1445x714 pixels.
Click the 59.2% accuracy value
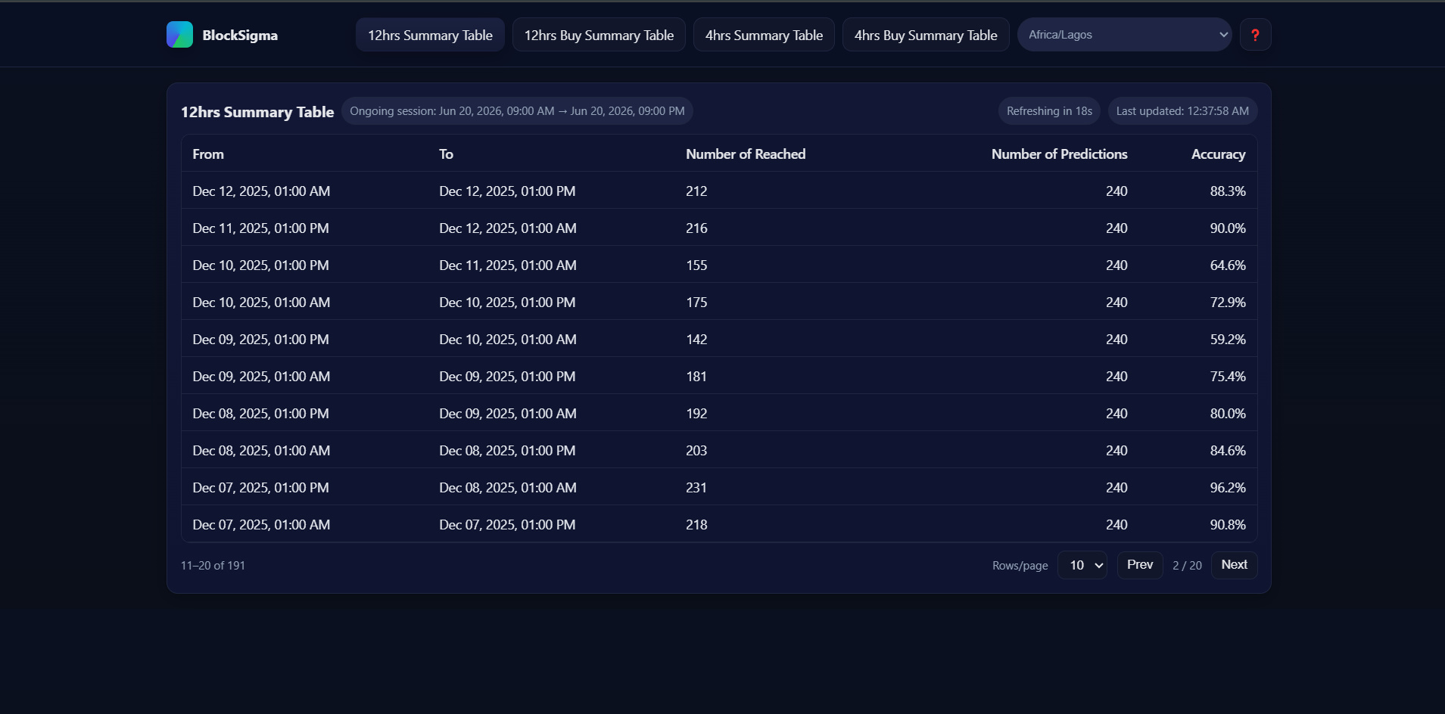click(x=1228, y=340)
